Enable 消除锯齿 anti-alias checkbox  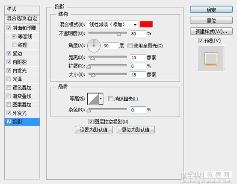[x=111, y=99]
